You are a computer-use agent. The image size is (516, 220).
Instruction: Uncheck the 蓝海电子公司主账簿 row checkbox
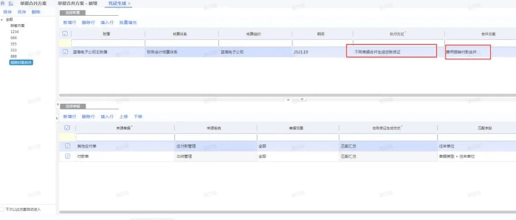click(65, 52)
